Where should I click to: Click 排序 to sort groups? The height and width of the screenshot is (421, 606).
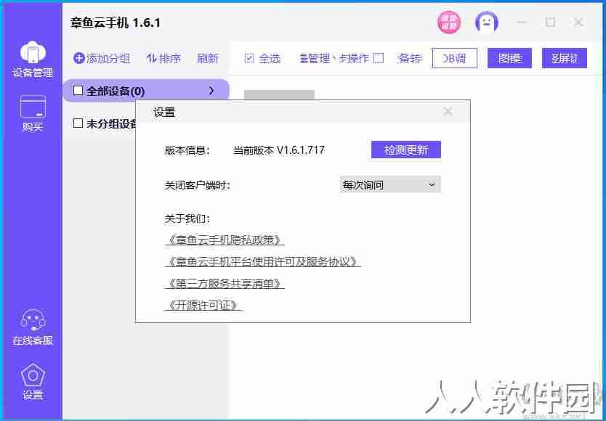(x=163, y=58)
